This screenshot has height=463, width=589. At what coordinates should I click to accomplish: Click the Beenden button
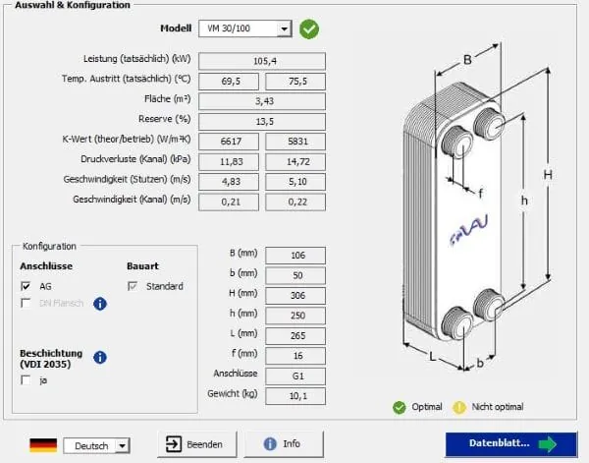pyautogui.click(x=197, y=444)
